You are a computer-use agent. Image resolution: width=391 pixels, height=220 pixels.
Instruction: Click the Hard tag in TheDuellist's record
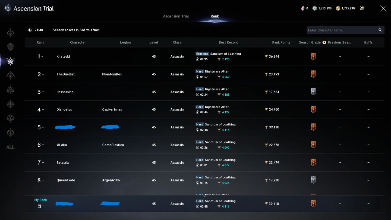pyautogui.click(x=200, y=71)
